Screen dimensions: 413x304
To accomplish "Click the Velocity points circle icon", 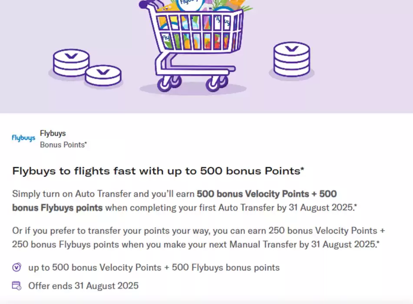I will [17, 267].
